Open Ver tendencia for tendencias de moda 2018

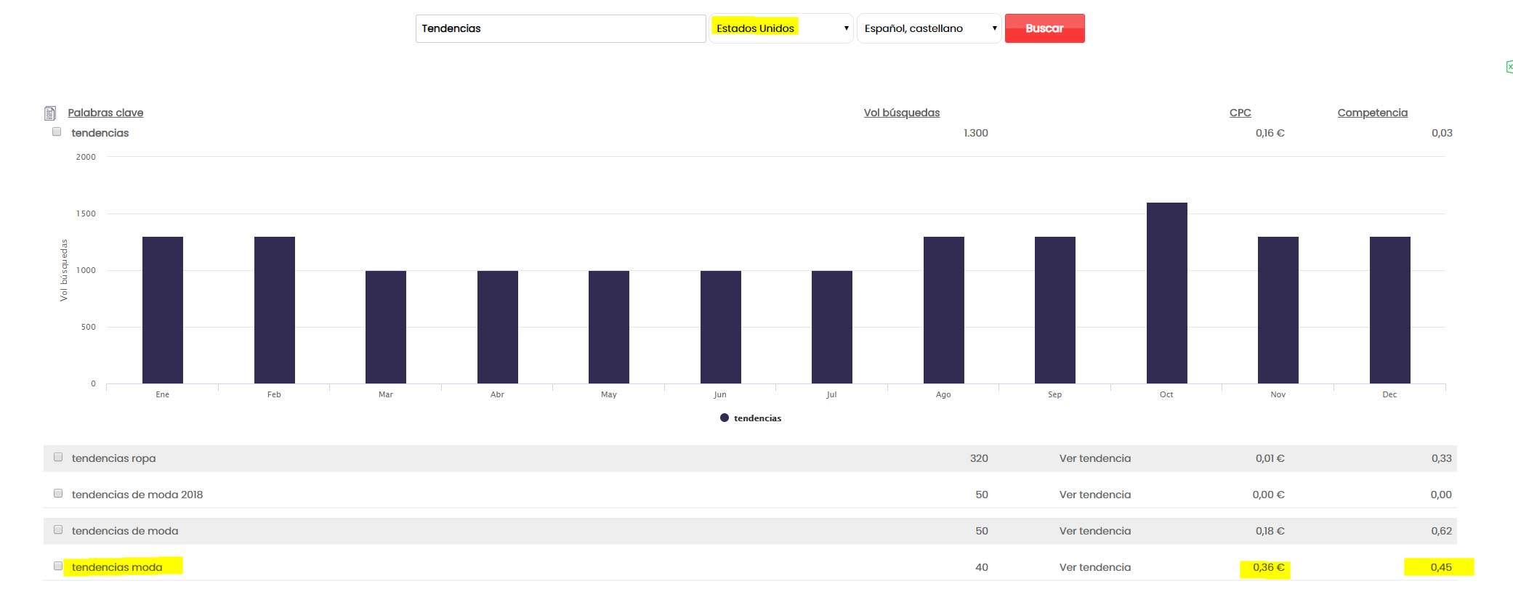[1094, 495]
